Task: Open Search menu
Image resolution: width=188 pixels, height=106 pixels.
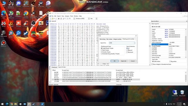Action: [59, 16]
